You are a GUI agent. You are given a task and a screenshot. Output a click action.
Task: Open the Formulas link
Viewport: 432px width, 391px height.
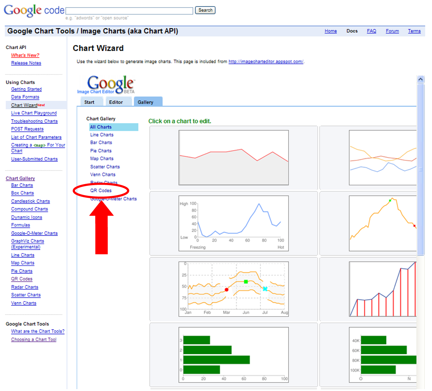coord(20,225)
